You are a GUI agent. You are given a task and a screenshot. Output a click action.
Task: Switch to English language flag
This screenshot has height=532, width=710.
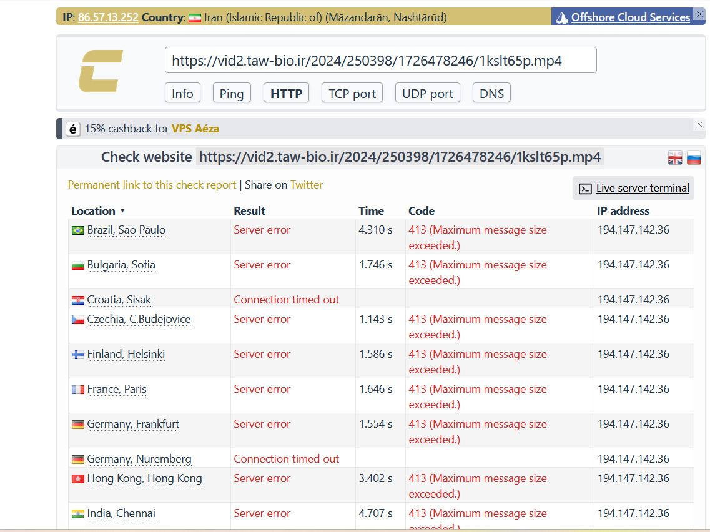[675, 158]
